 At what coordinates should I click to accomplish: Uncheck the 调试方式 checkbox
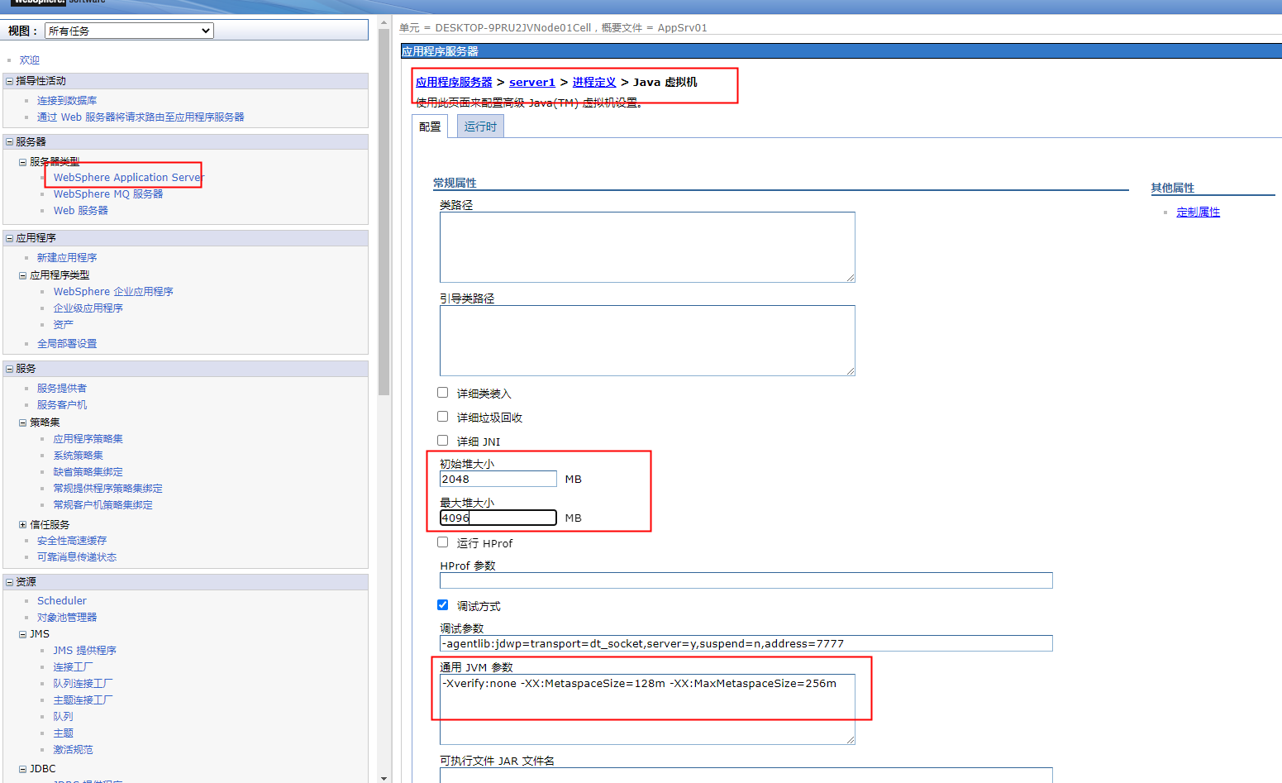pos(443,605)
